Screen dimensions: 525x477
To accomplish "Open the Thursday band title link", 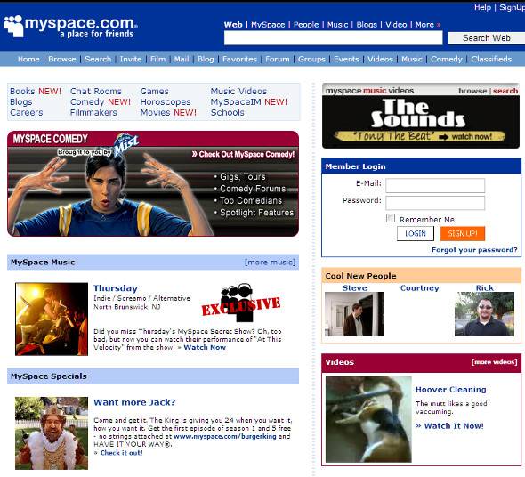I will pyautogui.click(x=116, y=288).
